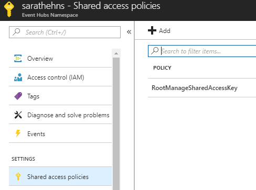Collapse the sidebar with the double chevron
The width and height of the screenshot is (256, 190).
(129, 32)
